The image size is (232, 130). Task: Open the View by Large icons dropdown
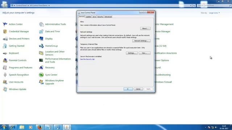[214, 13]
